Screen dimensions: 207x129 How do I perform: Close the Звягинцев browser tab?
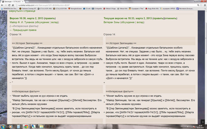click(23, 2)
